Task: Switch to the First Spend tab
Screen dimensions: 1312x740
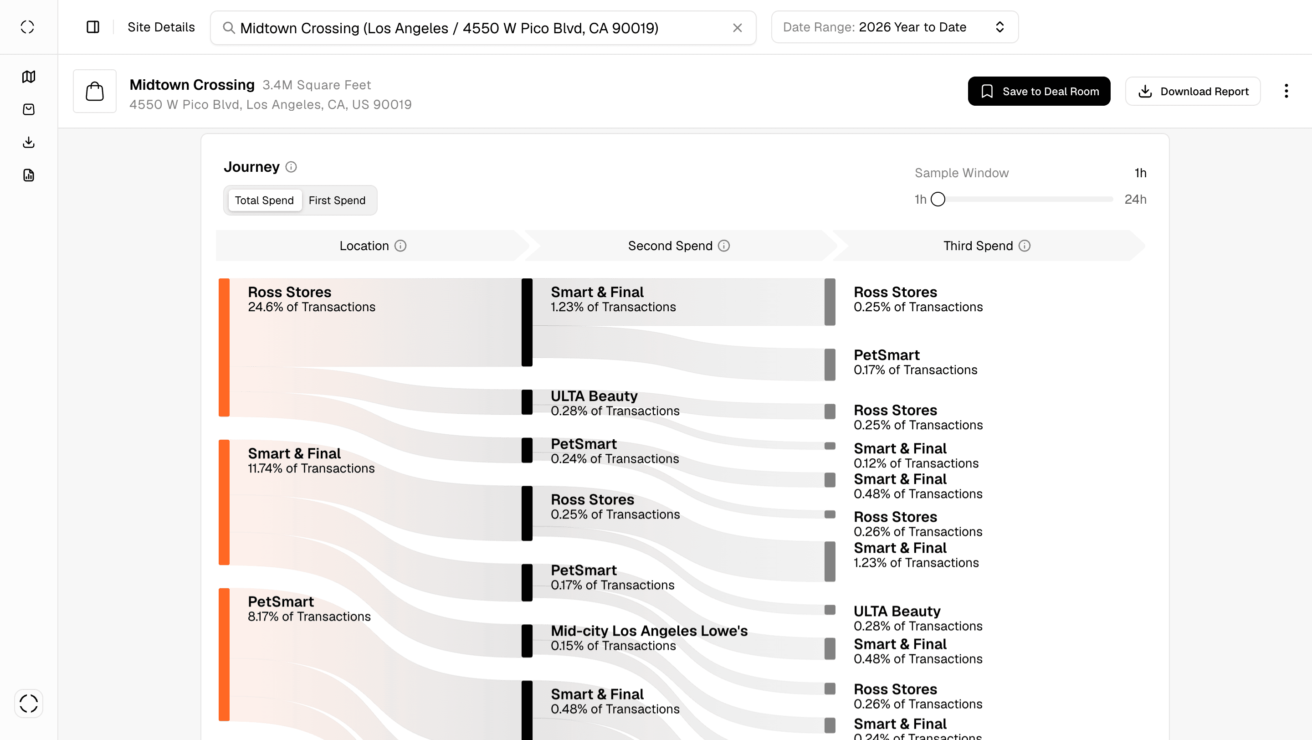Action: coord(337,200)
